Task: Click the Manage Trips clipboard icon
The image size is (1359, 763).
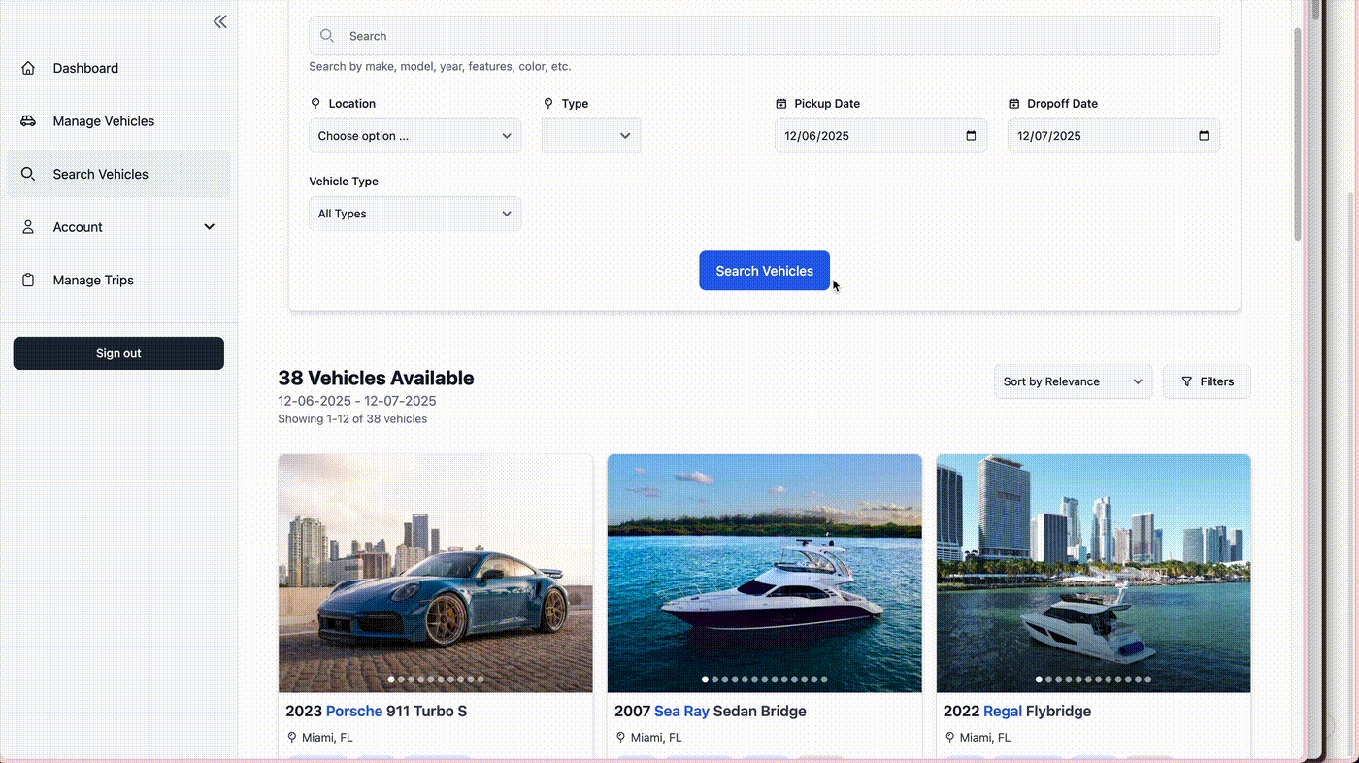Action: click(28, 281)
